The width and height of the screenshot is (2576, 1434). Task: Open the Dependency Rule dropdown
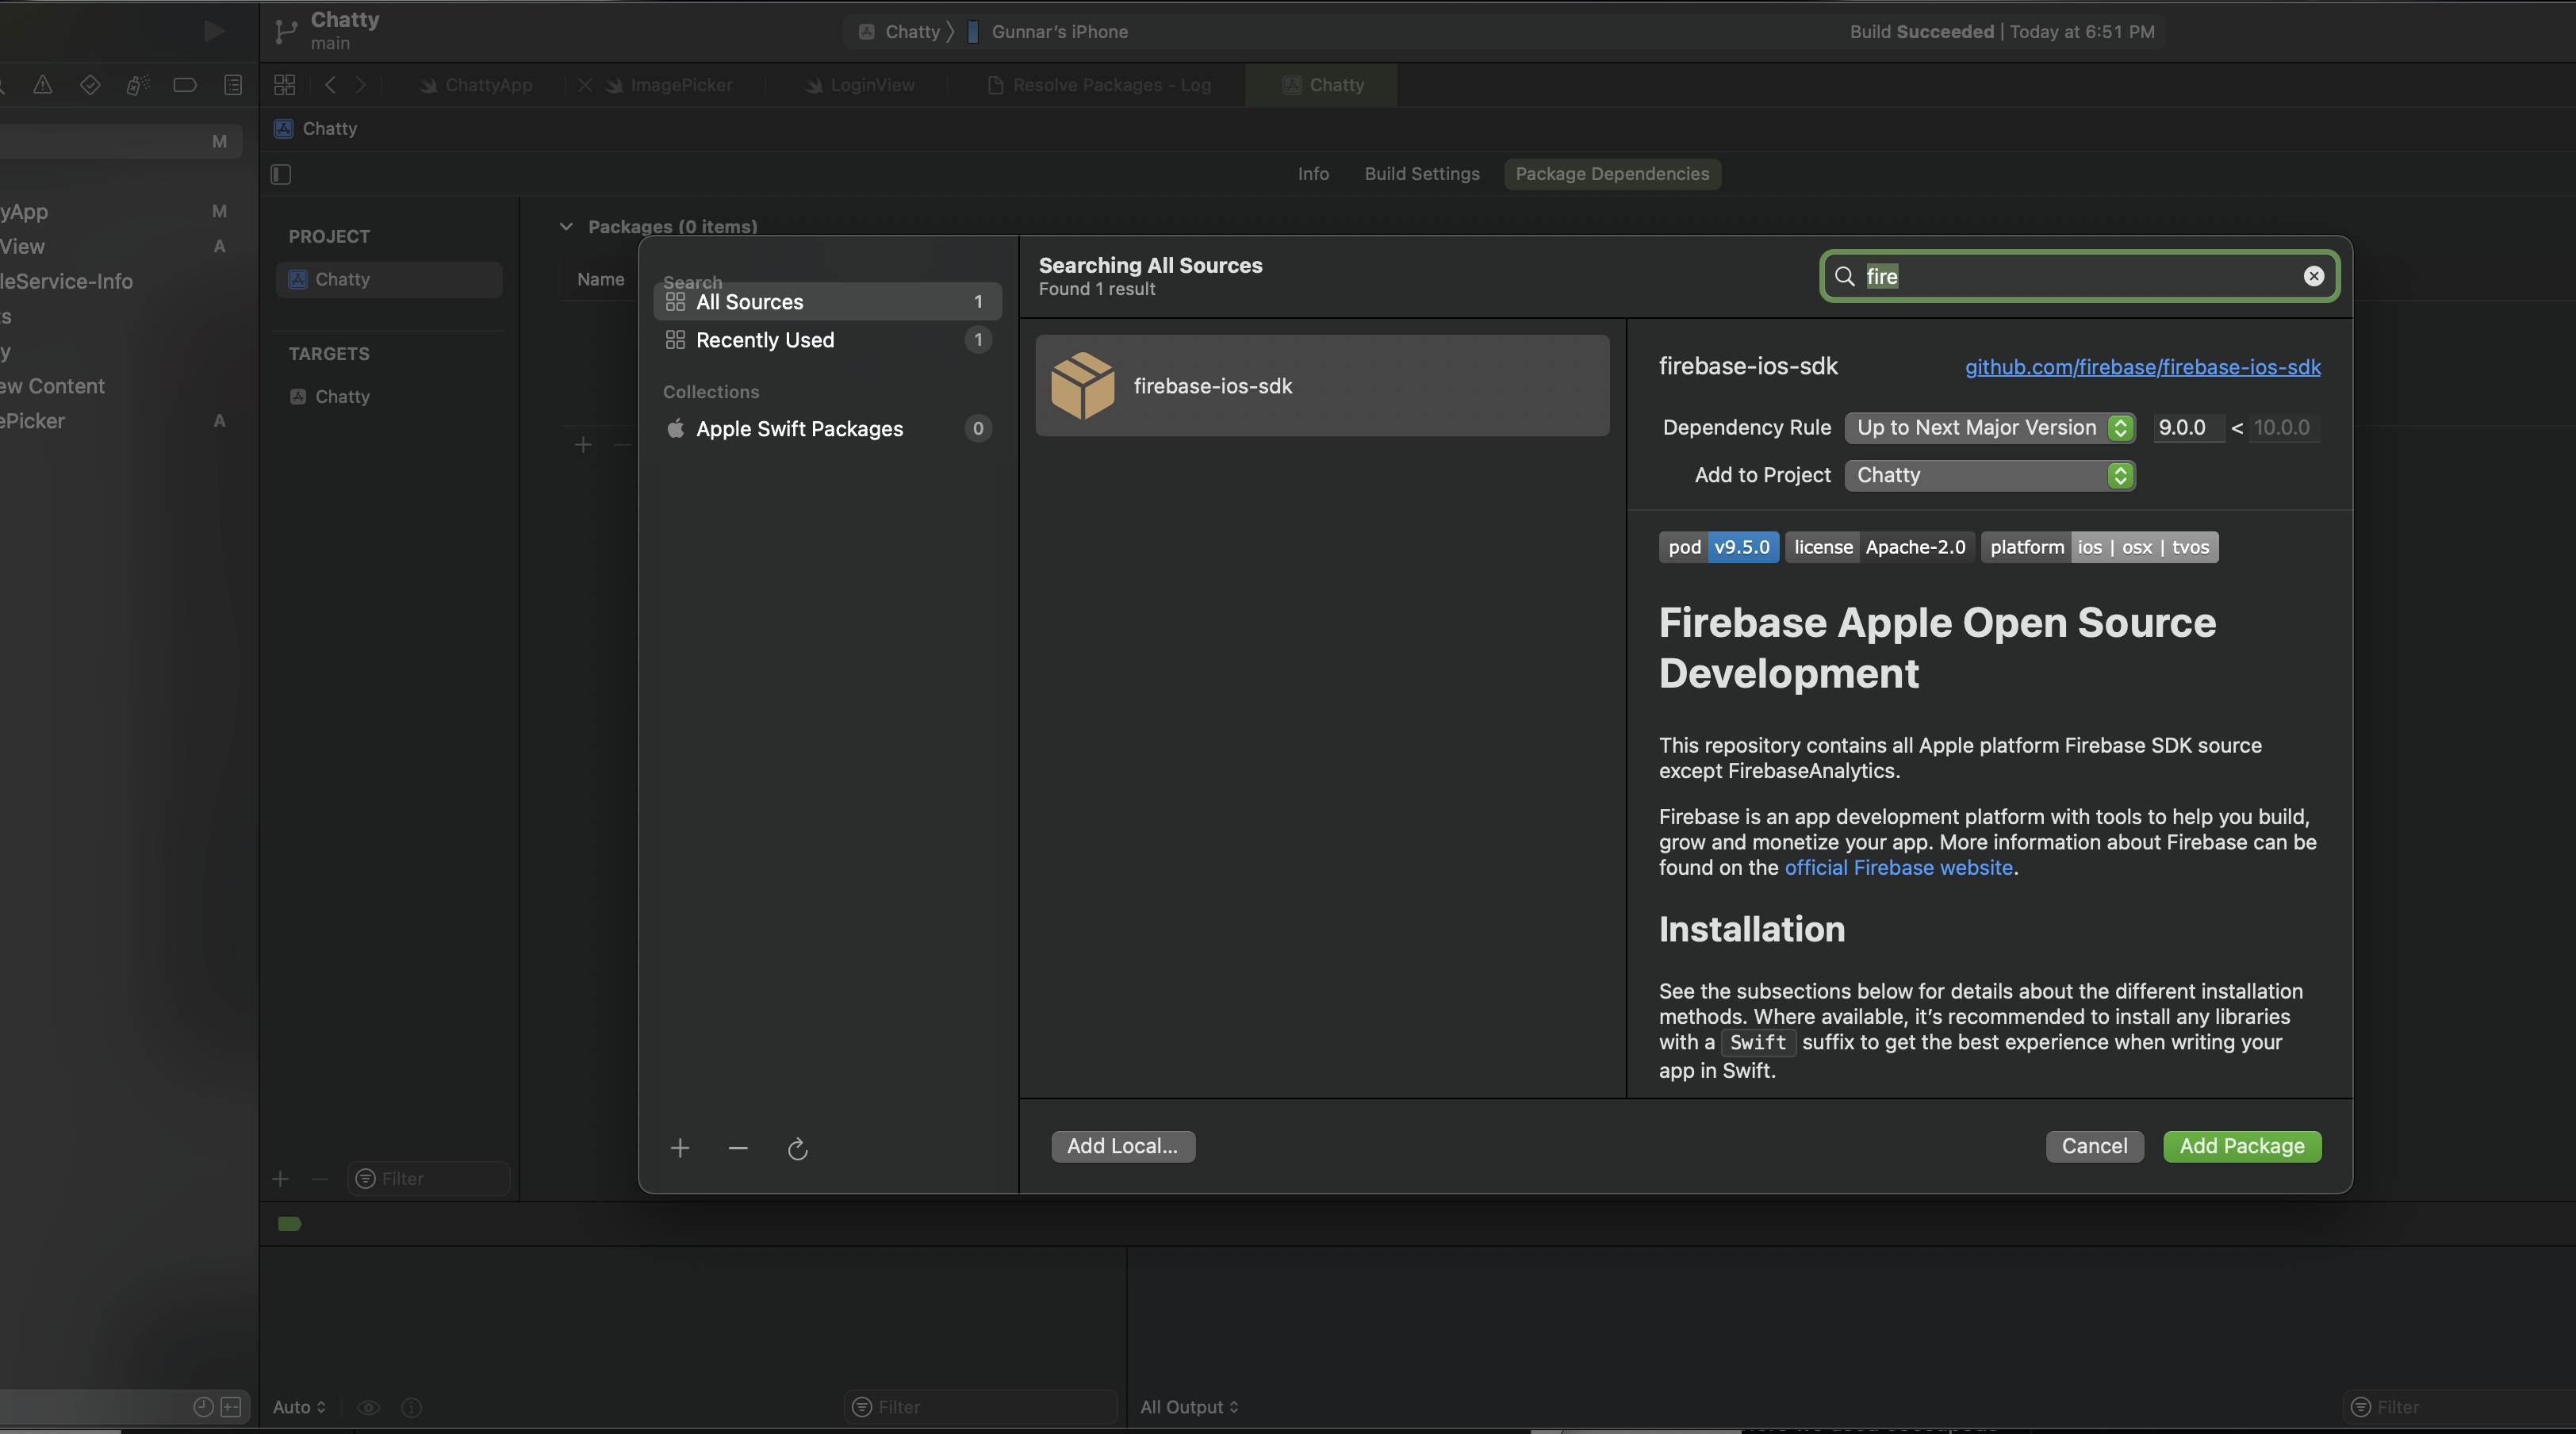[x=1990, y=427]
